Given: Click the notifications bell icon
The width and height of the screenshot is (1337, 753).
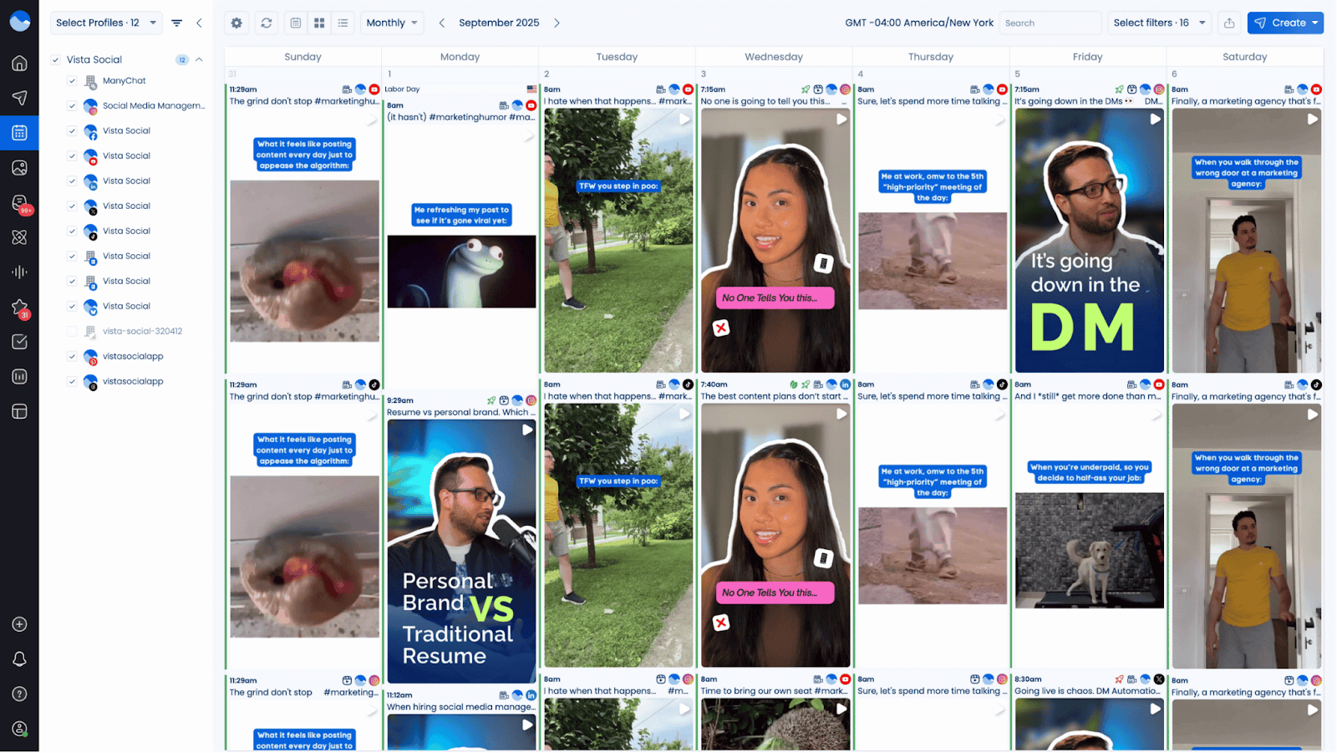Looking at the screenshot, I should pyautogui.click(x=19, y=659).
